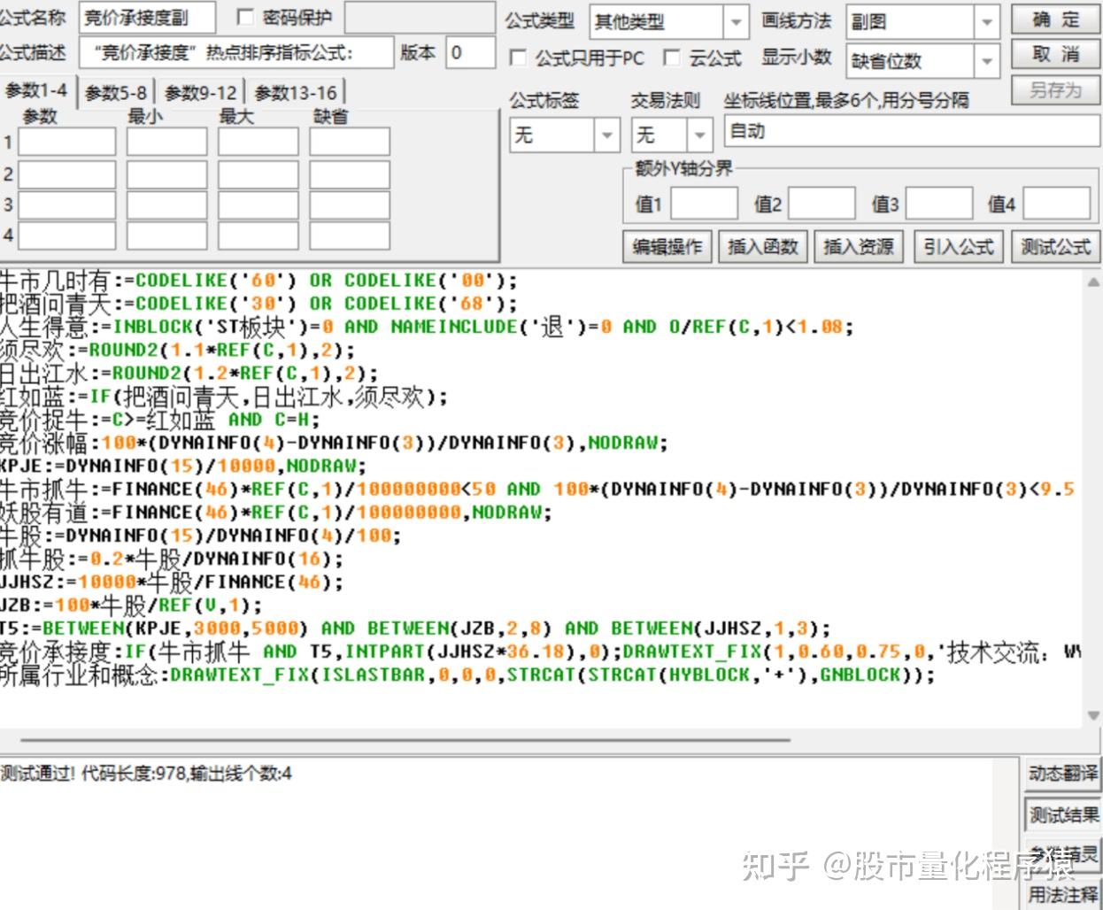Click the 值1 Y-axis boundary field
Viewport: 1103px width, 910px height.
point(705,204)
